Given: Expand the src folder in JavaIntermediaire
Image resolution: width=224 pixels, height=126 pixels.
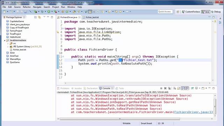Looking at the screenshot, I should pyautogui.click(x=8, y=43).
